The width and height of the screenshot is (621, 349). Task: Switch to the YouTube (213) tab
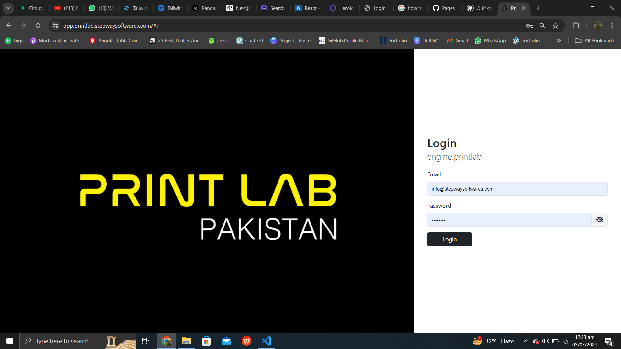tap(67, 8)
